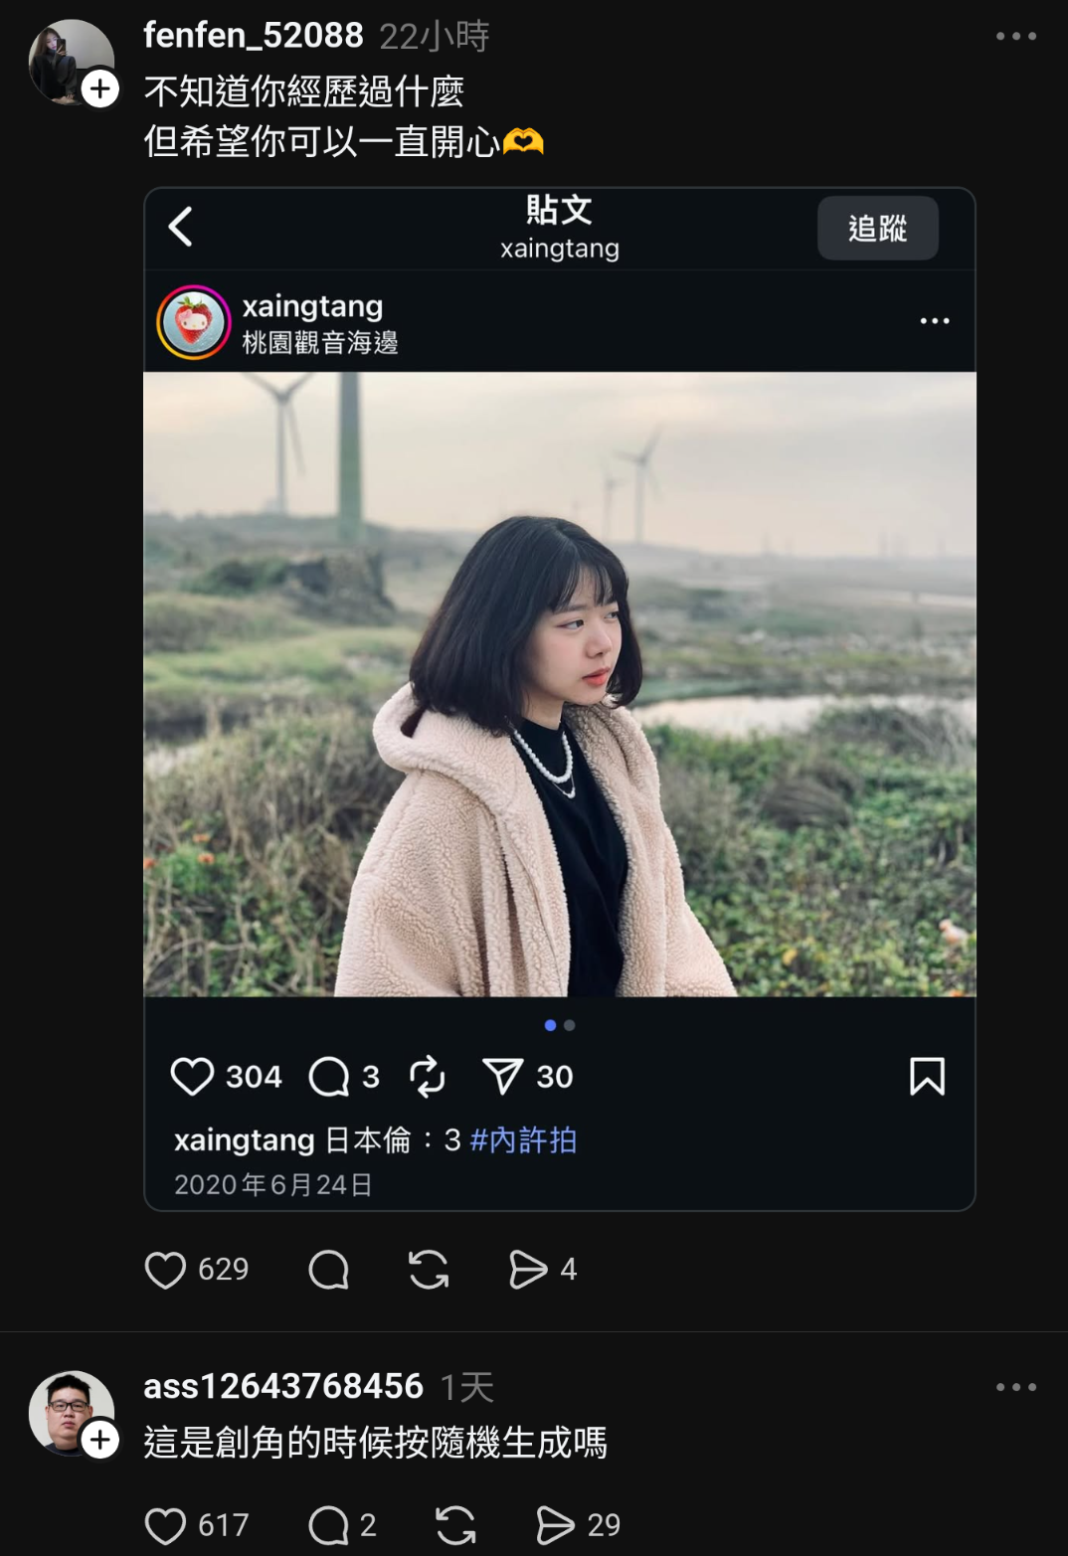Follow ass12643768456 via avatar plus badge
The width and height of the screenshot is (1068, 1556).
click(x=100, y=1440)
